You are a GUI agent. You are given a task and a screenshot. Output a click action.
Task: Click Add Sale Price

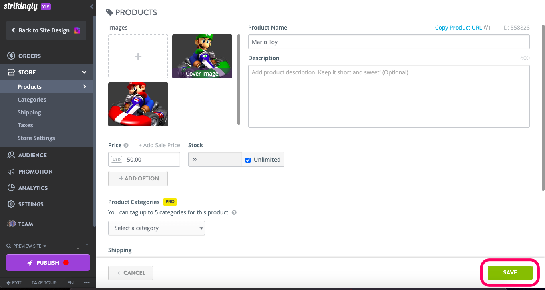click(x=159, y=145)
